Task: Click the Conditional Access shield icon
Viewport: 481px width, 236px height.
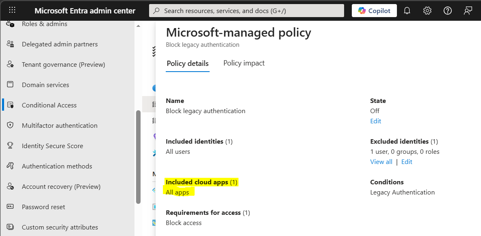Action: tap(11, 105)
